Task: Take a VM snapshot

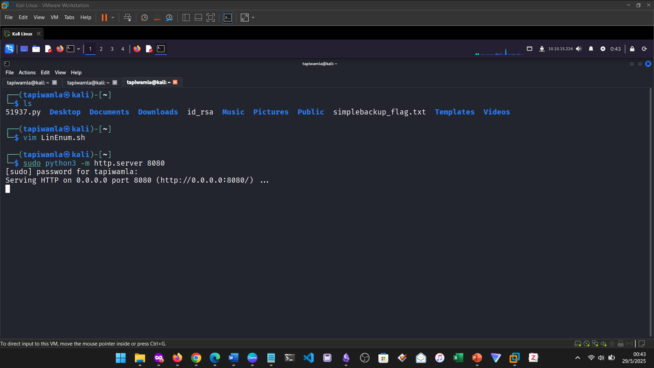Action: 144,18
